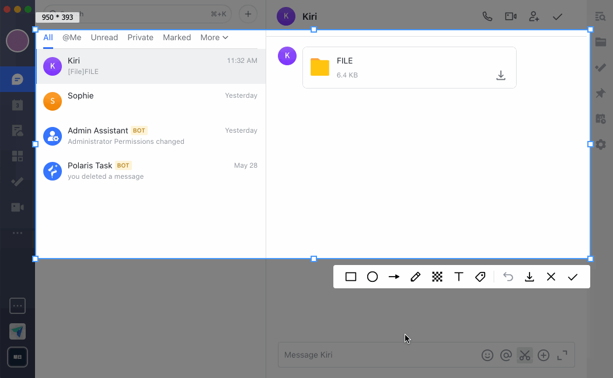Cancel the screenshot with X icon
This screenshot has width=613, height=378.
[551, 277]
